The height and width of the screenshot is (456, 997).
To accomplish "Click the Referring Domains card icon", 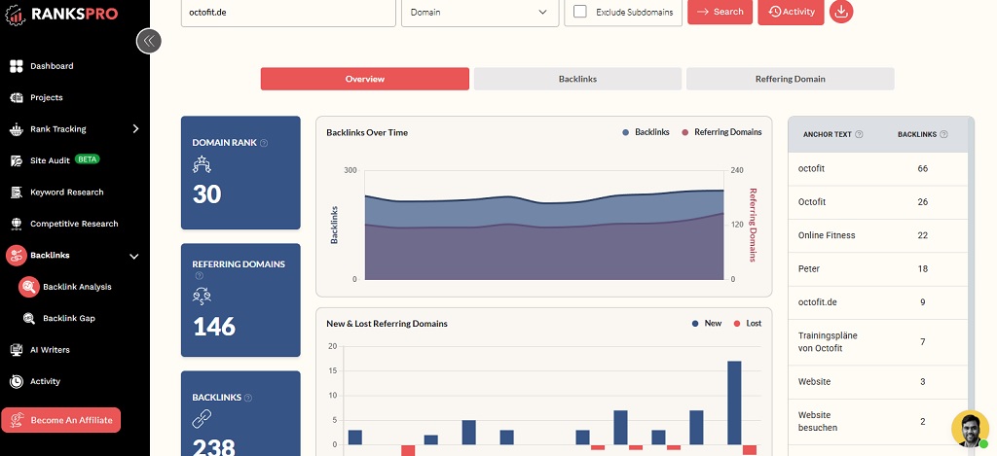I will [x=202, y=296].
